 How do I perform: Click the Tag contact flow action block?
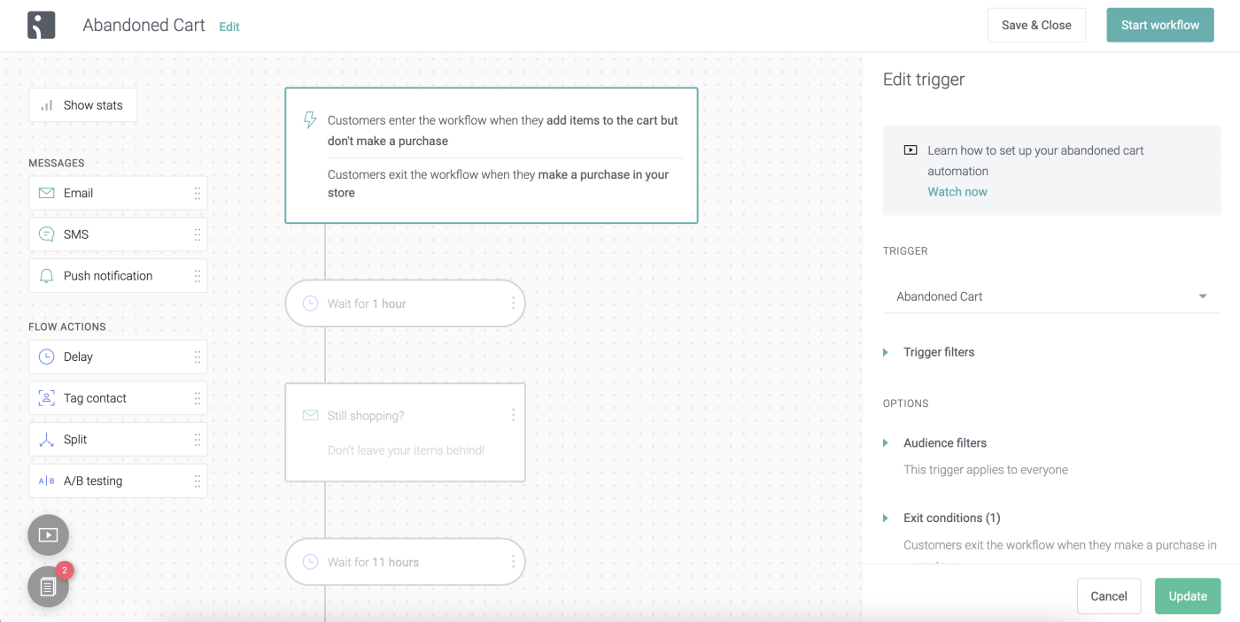point(118,398)
